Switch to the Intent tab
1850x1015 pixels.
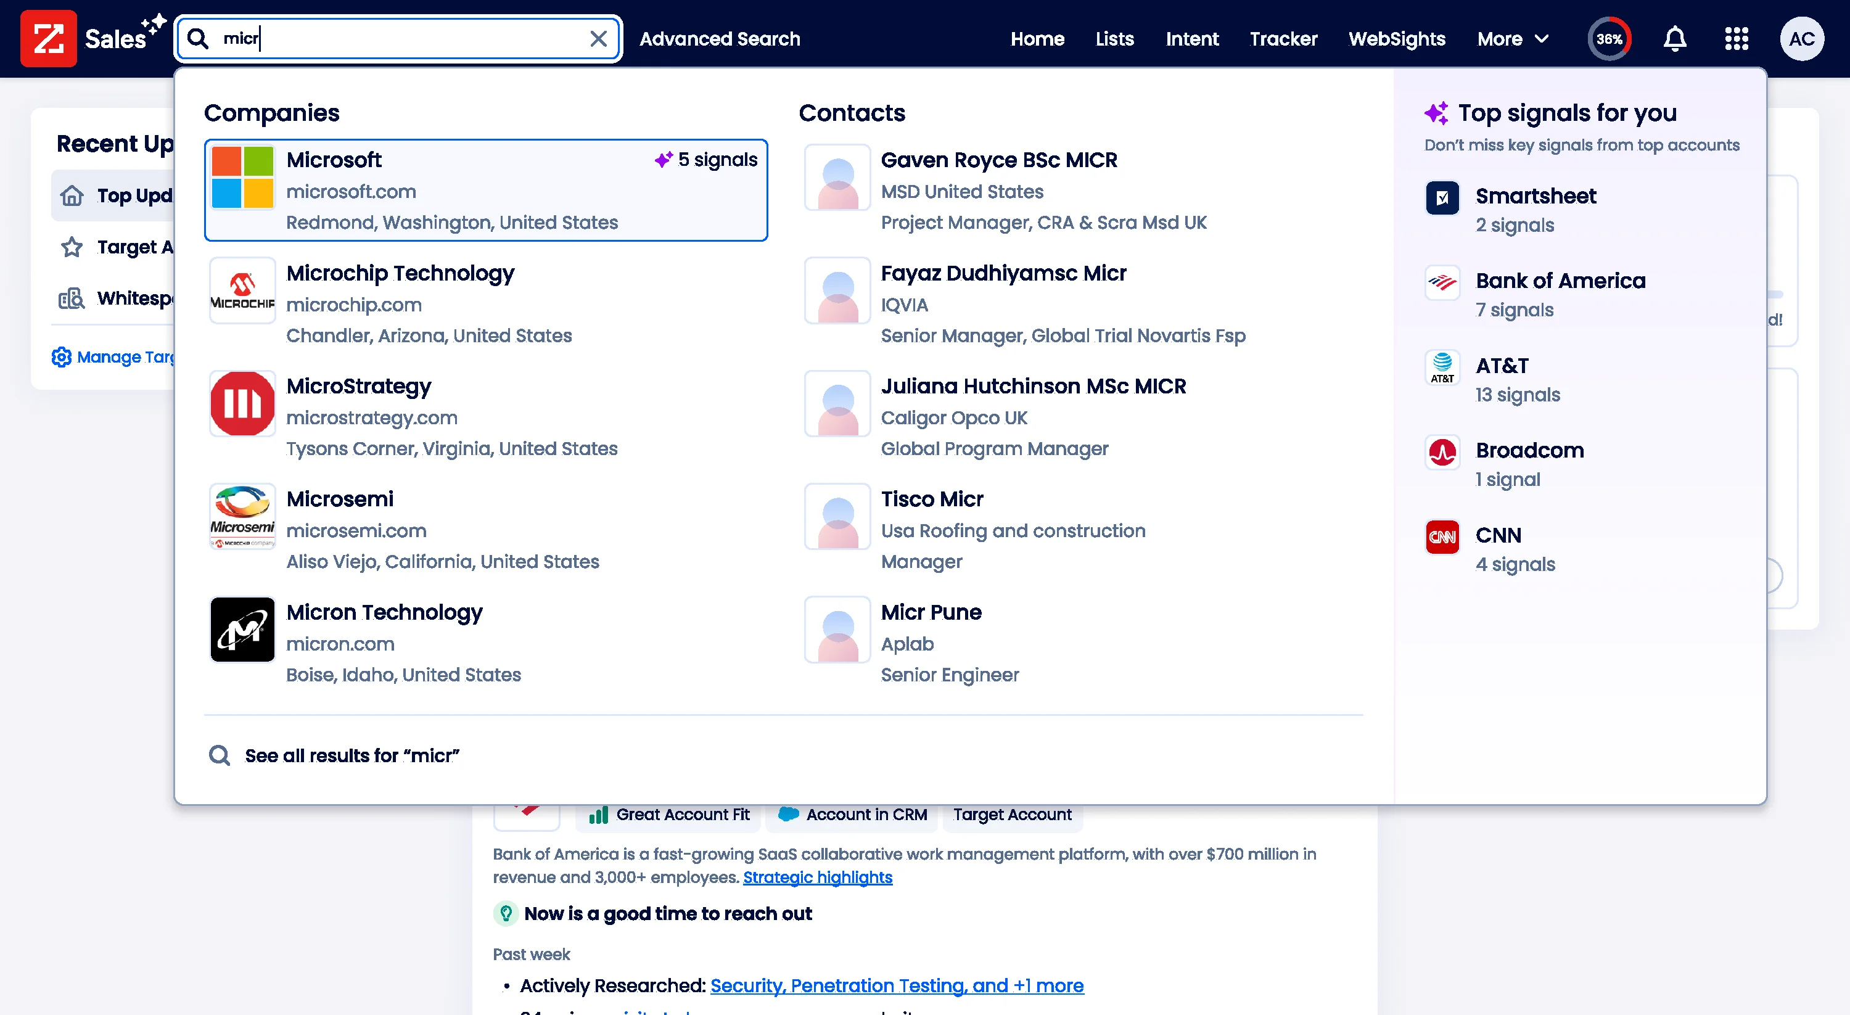click(x=1192, y=39)
